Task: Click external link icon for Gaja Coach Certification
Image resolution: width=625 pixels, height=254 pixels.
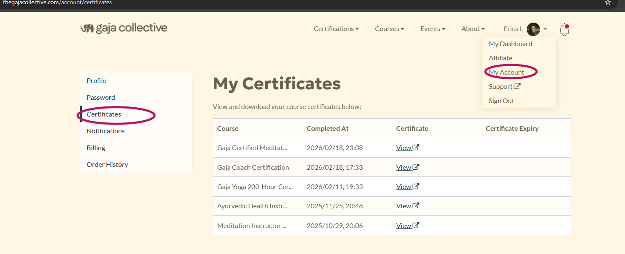Action: 416,167
